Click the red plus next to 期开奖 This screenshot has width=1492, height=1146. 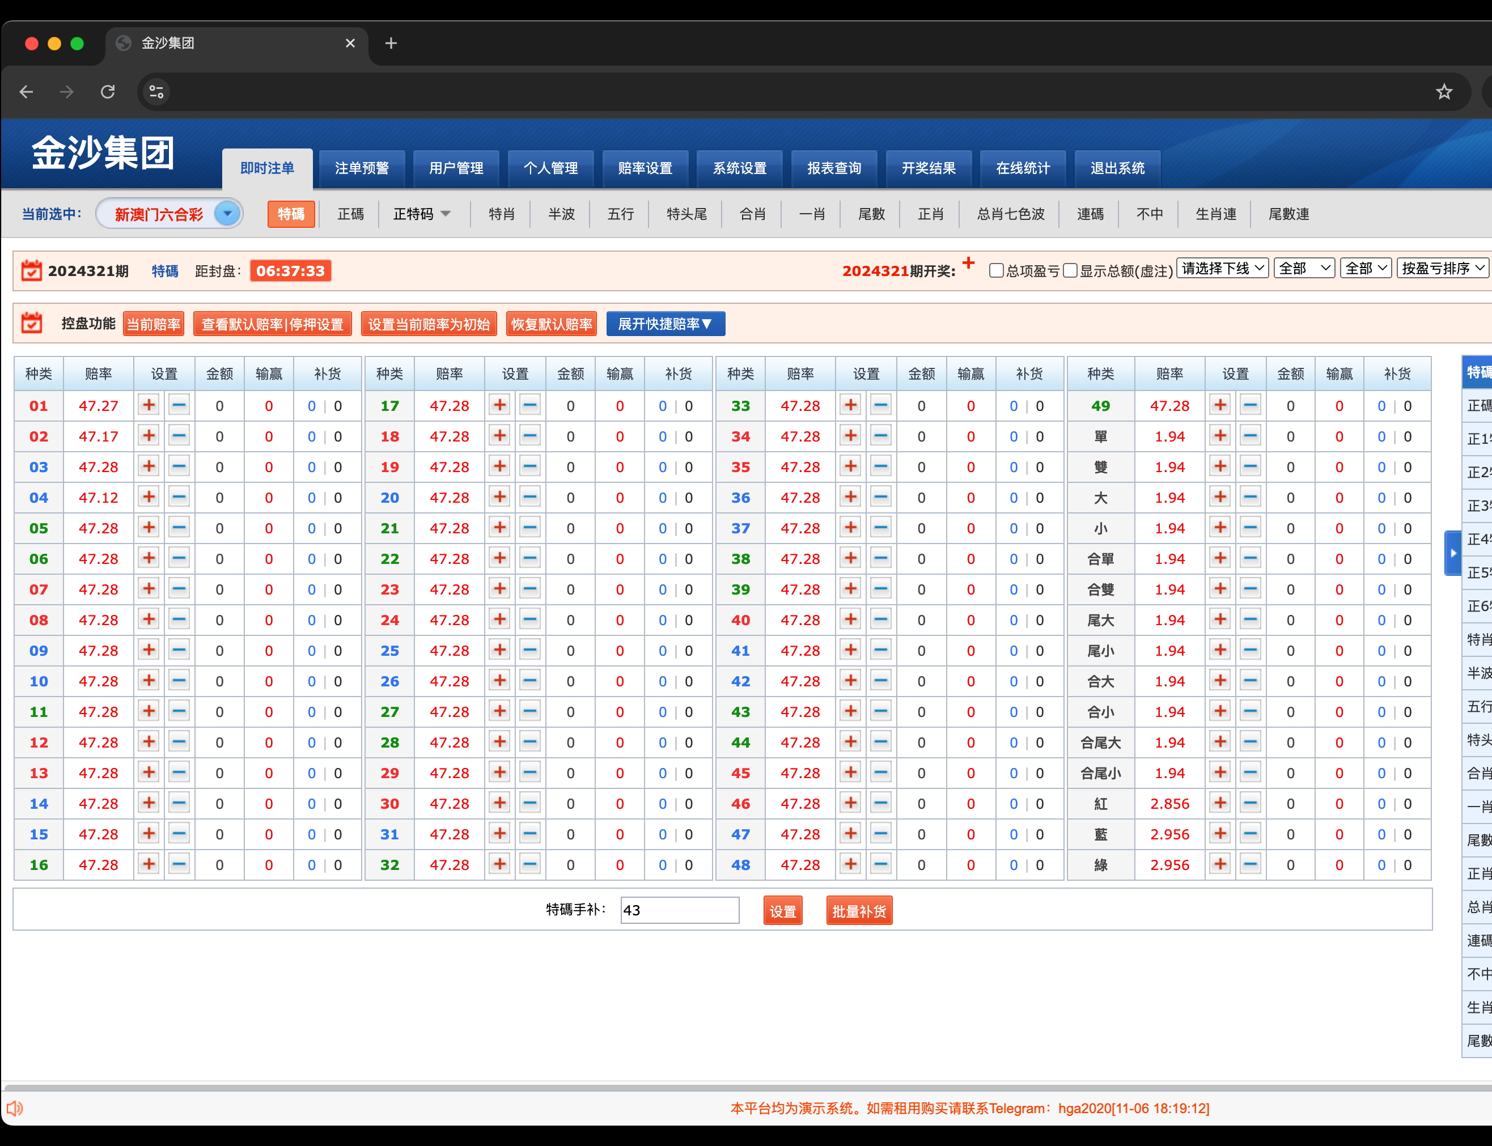coord(968,264)
